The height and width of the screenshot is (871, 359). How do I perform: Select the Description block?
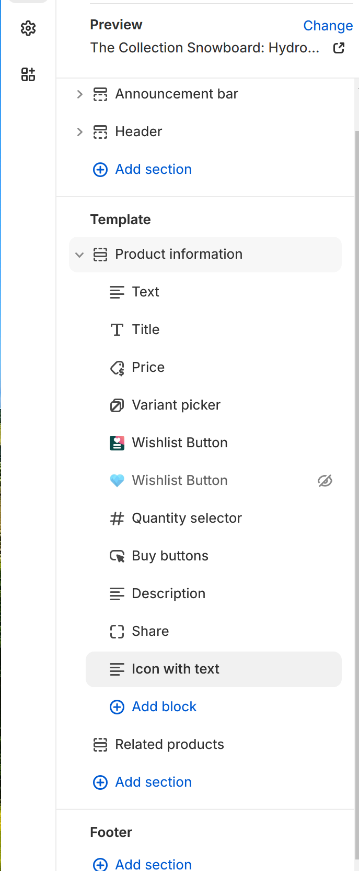[168, 594]
